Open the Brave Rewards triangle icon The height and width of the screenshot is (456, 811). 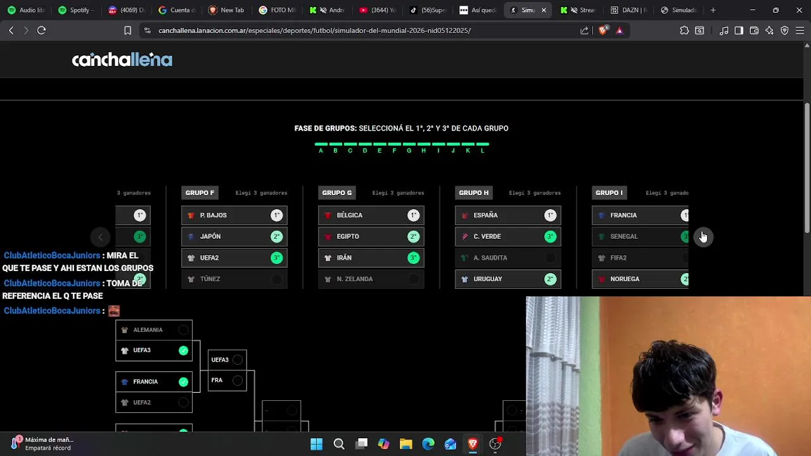pyautogui.click(x=619, y=30)
